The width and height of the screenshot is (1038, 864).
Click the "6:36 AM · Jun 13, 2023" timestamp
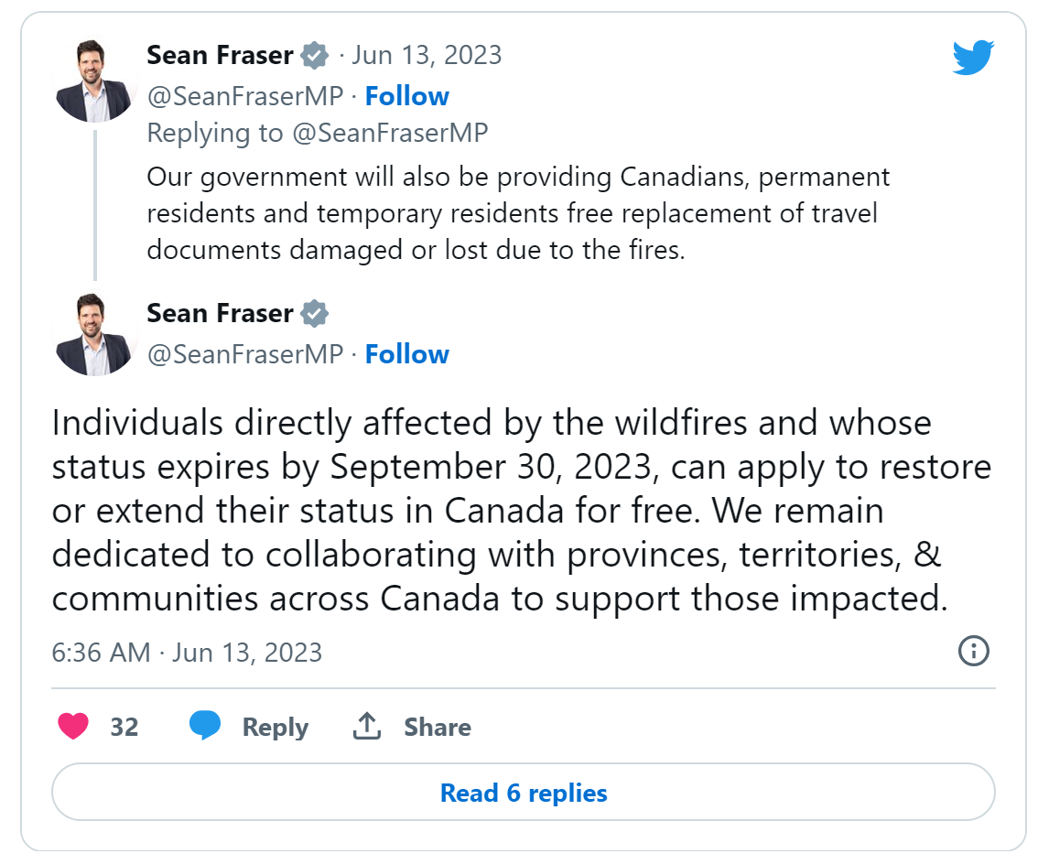[x=187, y=653]
